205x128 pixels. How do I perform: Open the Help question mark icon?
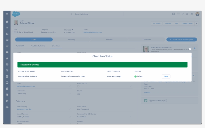coord(183,14)
